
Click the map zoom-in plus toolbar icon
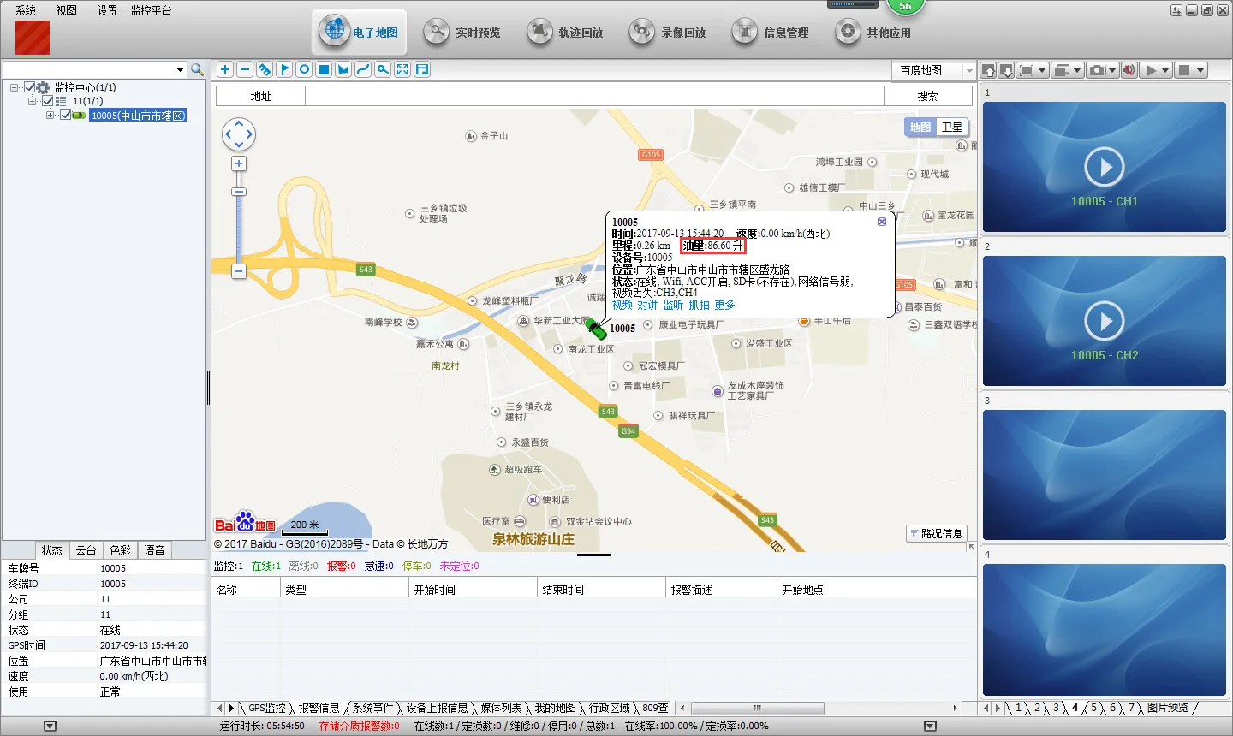point(225,70)
